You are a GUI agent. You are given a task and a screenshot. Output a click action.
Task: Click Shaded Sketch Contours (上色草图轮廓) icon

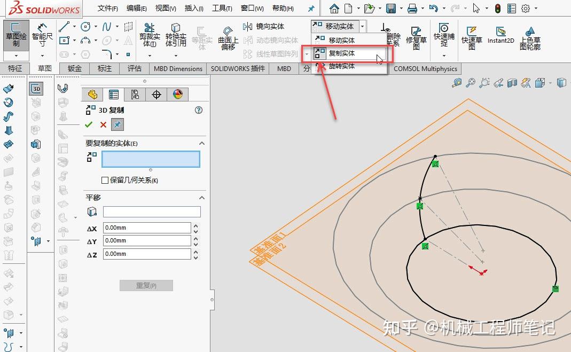pos(530,38)
